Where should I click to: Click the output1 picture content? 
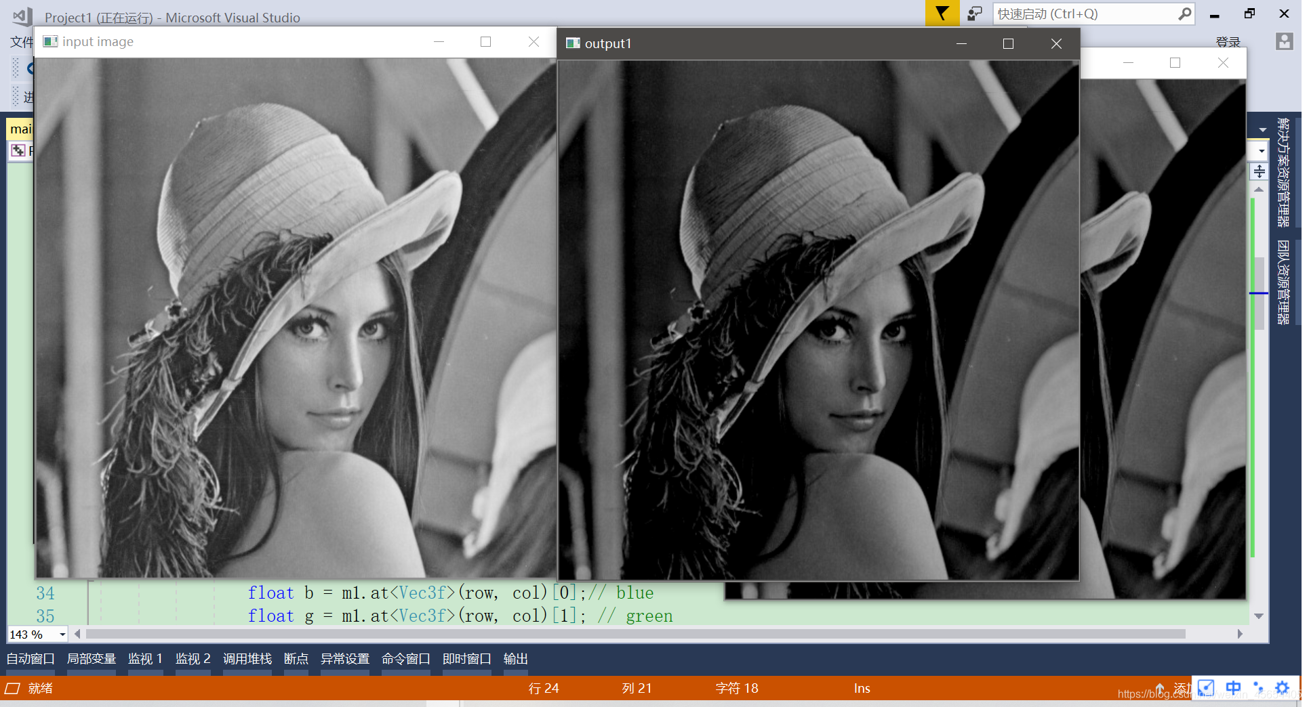[x=818, y=320]
